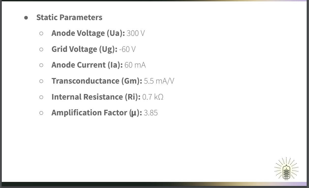The height and width of the screenshot is (188, 309).
Task: Click the hollow bullet beside Grid Voltage
Action: [41, 49]
